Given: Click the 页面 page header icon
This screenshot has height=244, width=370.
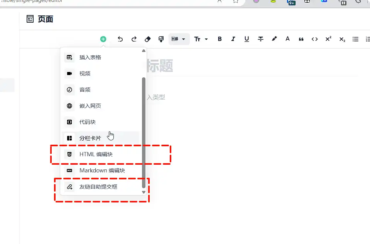Looking at the screenshot, I should (30, 19).
